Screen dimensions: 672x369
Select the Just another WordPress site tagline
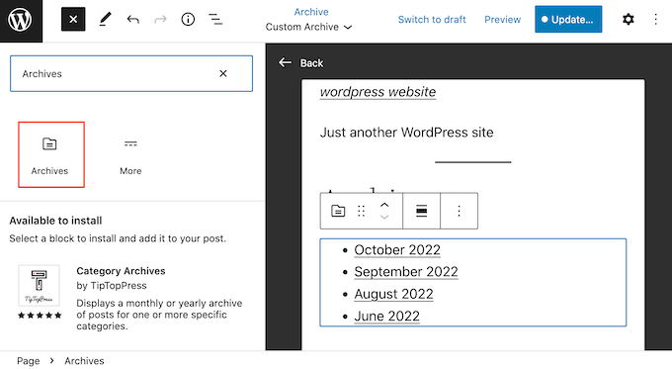(x=406, y=133)
